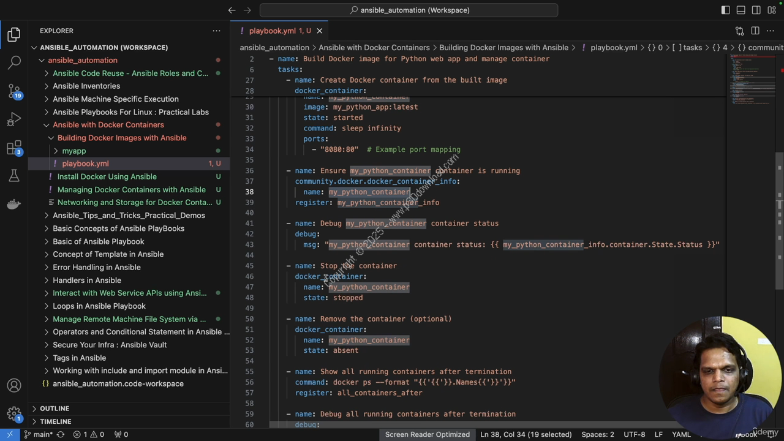Open Run and Debug view
The height and width of the screenshot is (441, 784).
[14, 119]
